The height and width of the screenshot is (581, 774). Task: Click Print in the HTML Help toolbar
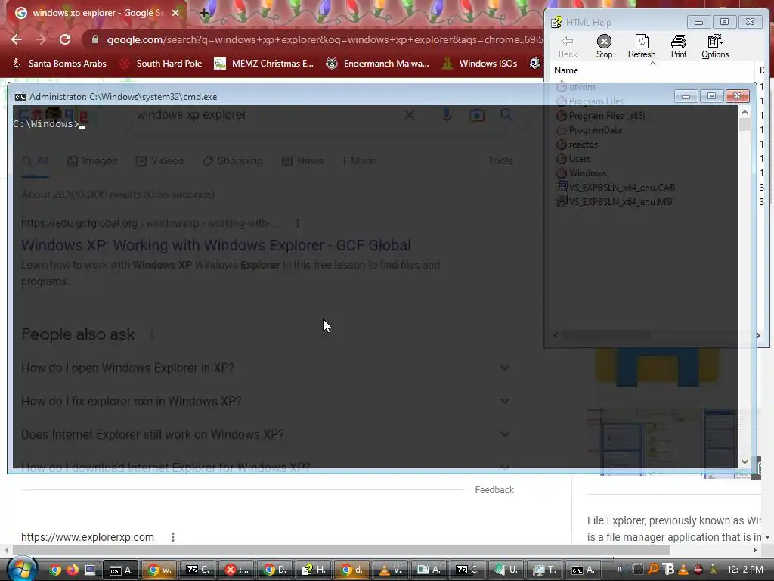(679, 47)
